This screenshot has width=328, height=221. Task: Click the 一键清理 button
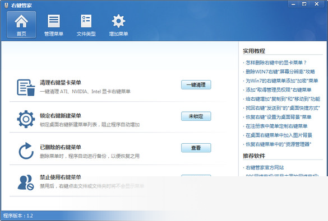196,84
